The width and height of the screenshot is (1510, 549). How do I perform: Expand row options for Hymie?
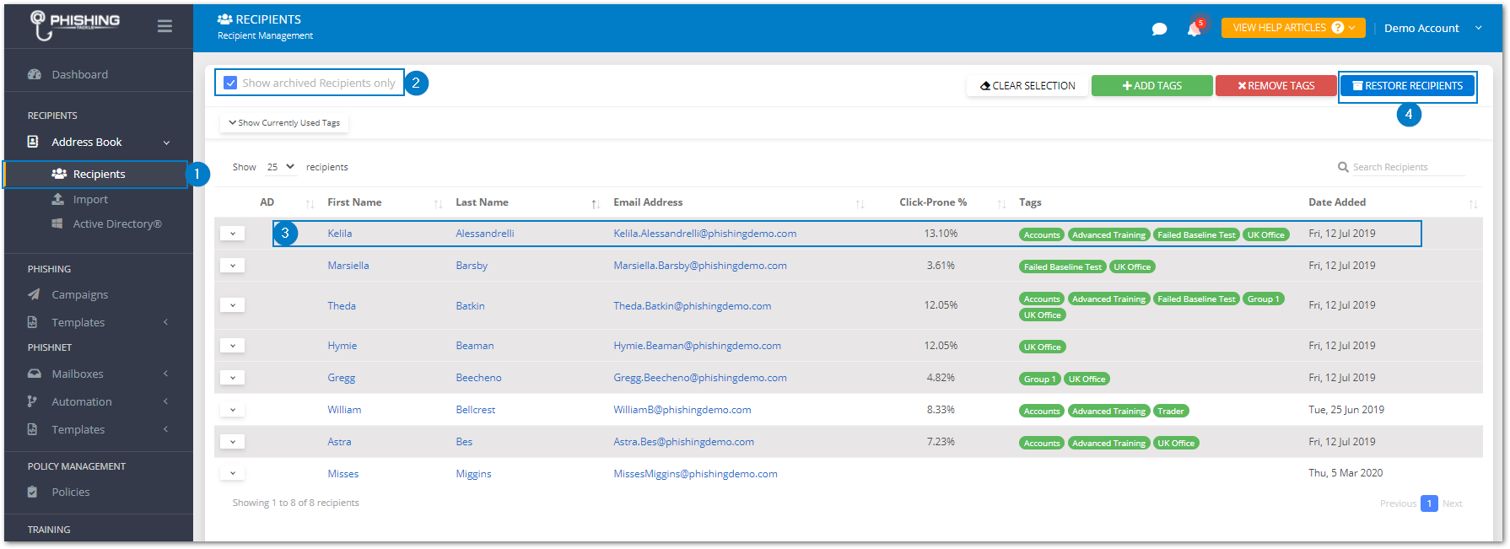pyautogui.click(x=233, y=346)
